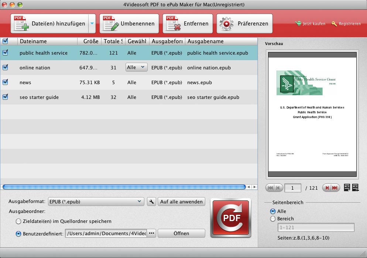Go to the next preview page
The image size is (367, 258).
(326, 188)
